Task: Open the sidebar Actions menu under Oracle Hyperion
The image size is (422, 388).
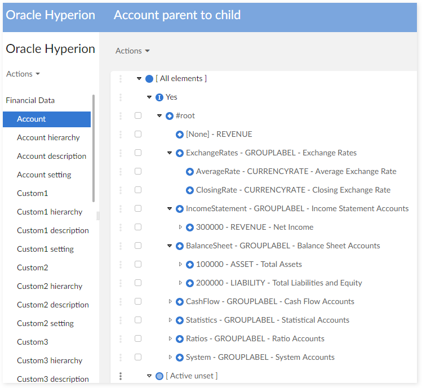Action: tap(23, 74)
